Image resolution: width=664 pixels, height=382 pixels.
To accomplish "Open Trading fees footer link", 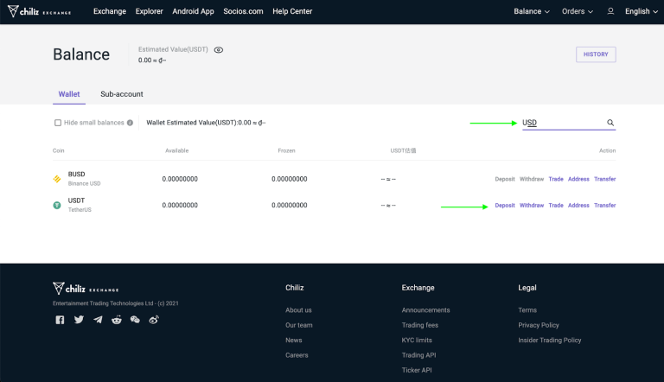I will pyautogui.click(x=420, y=325).
